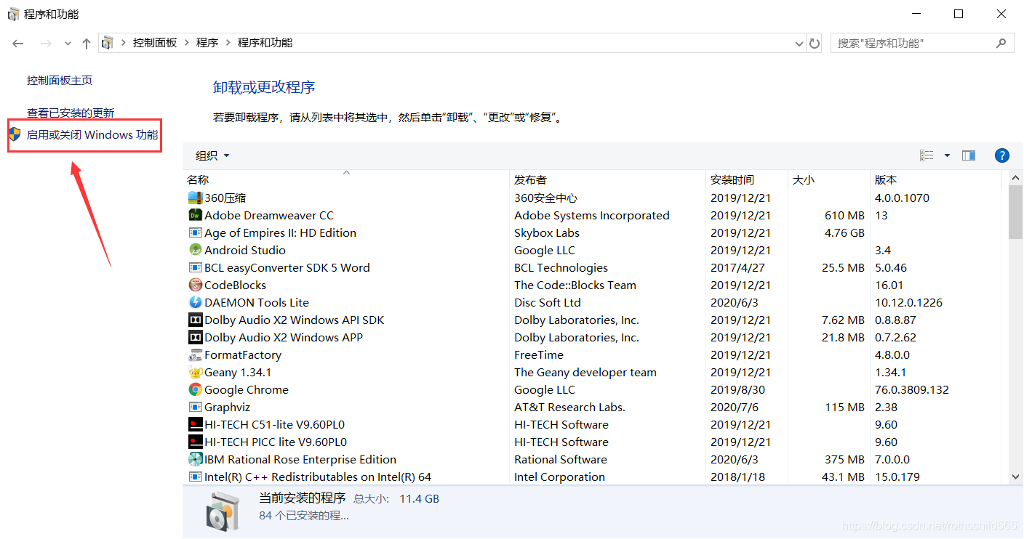
Task: Click the HI-TECH C51-lite icon
Action: tap(195, 424)
